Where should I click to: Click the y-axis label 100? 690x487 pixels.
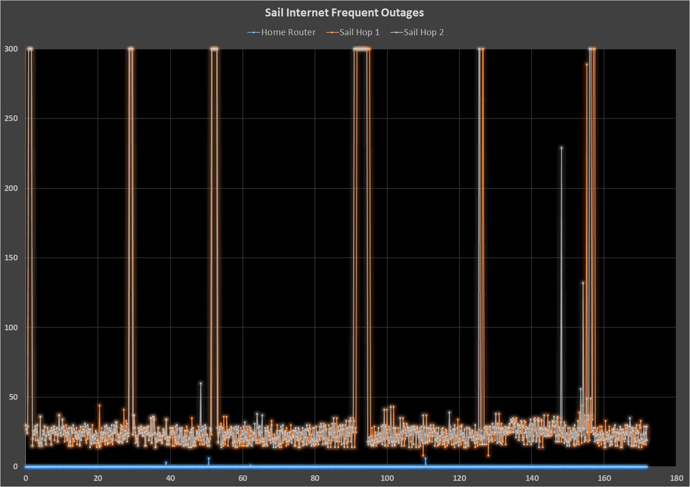click(x=11, y=327)
